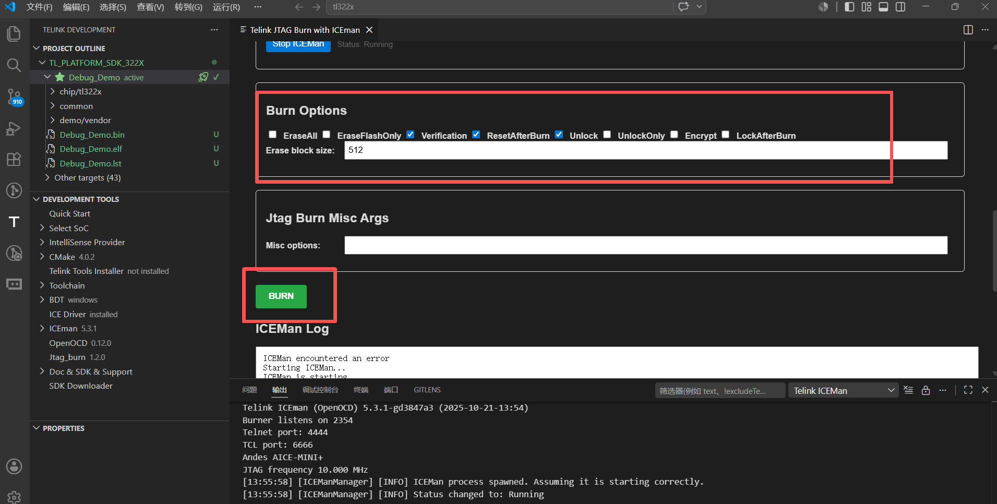Open the Accounts menu icon
Image resolution: width=997 pixels, height=504 pixels.
click(14, 466)
